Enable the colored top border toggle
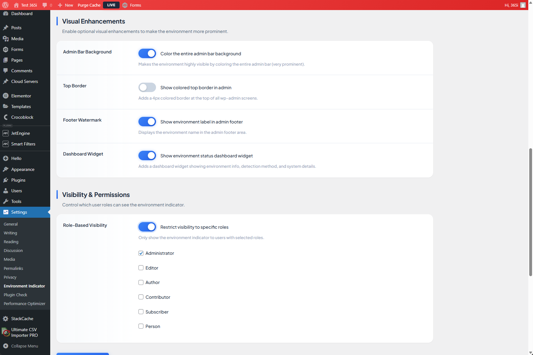533x355 pixels. 147,87
